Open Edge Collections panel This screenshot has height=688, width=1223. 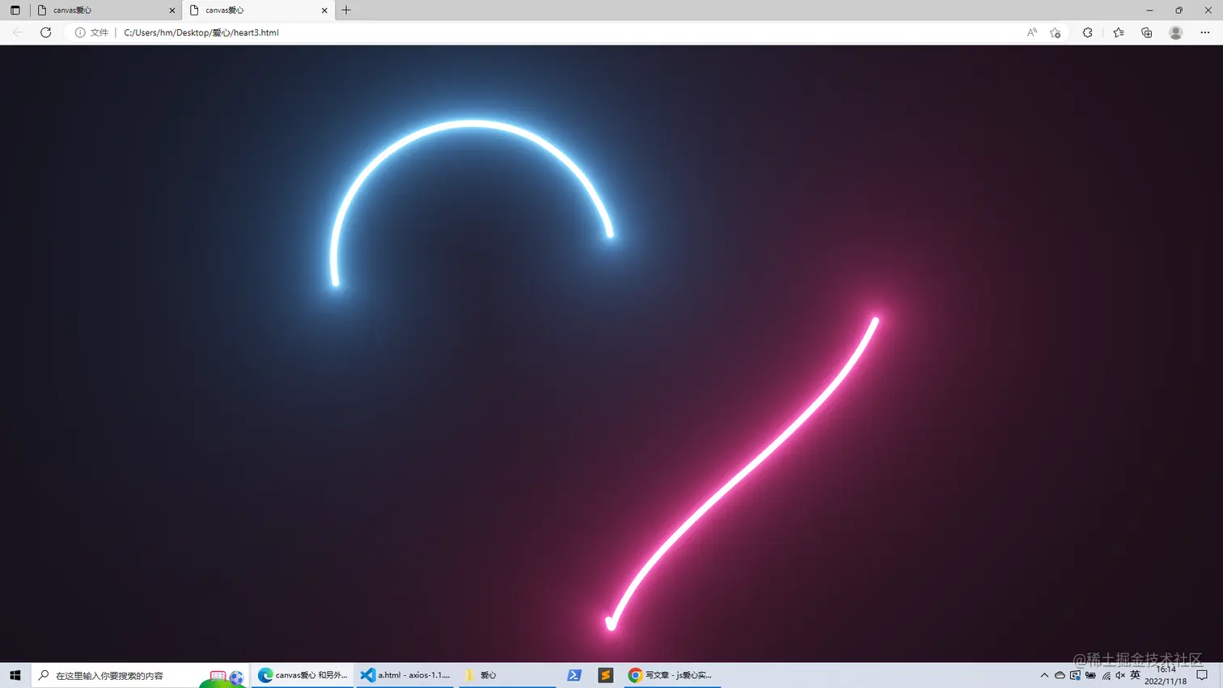[1146, 32]
